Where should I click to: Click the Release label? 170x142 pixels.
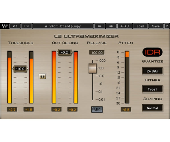97,43
